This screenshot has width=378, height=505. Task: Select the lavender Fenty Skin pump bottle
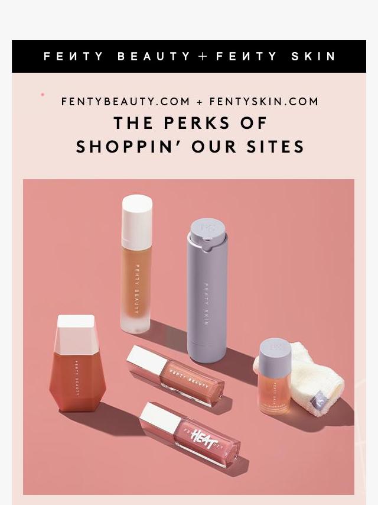point(207,292)
